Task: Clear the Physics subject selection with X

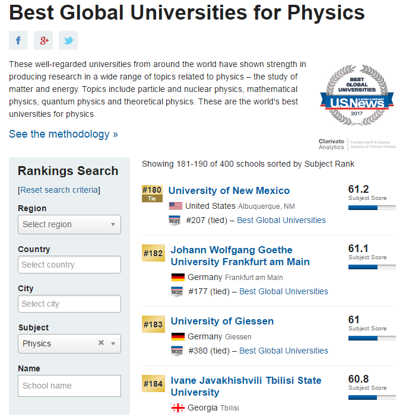Action: click(101, 343)
